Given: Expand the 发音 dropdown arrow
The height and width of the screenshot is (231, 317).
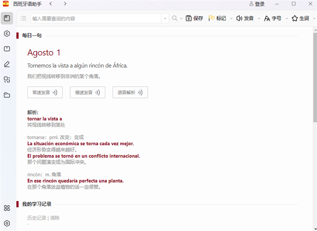Looking at the screenshot, I should pos(259,19).
